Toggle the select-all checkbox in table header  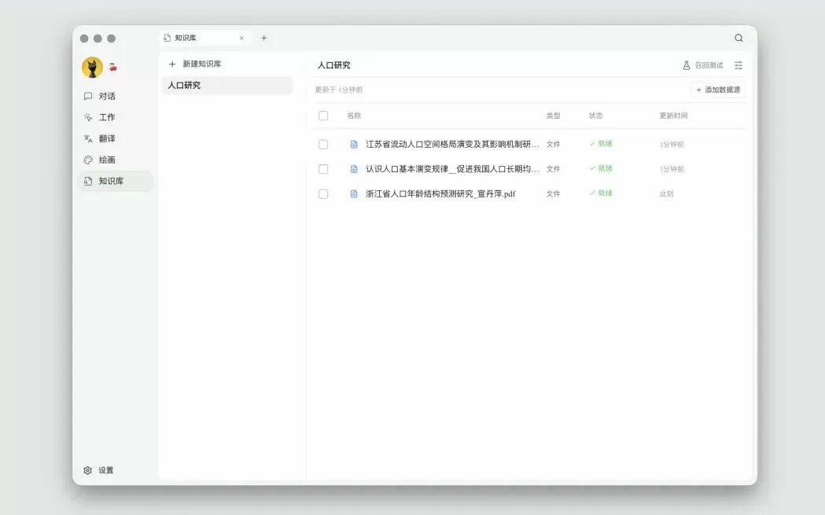pyautogui.click(x=323, y=116)
